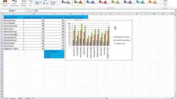The height and width of the screenshot is (99, 177).
Task: Click Vize(30 üzerinden) legend entry in chart
Action: (x=122, y=37)
